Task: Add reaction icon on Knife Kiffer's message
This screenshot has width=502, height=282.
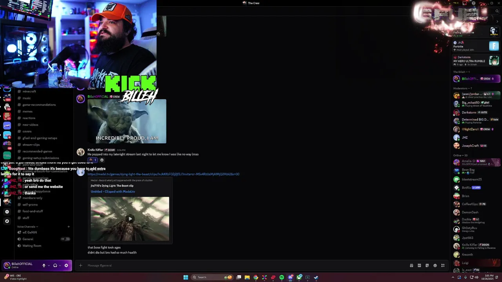Action: point(102,160)
